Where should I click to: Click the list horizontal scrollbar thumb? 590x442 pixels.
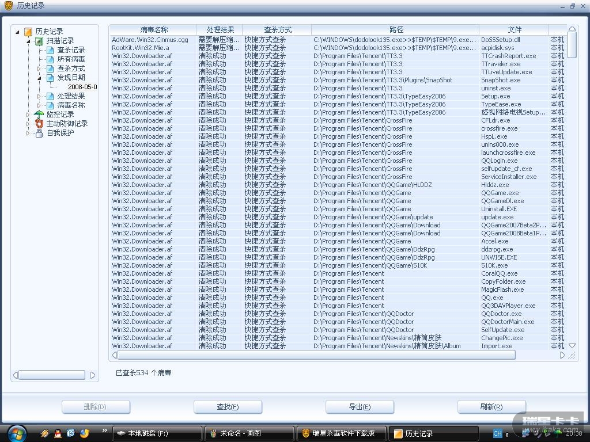tap(316, 355)
